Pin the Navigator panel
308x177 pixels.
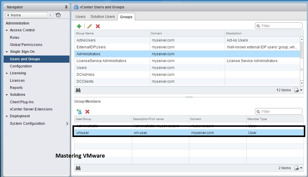[x=66, y=7]
